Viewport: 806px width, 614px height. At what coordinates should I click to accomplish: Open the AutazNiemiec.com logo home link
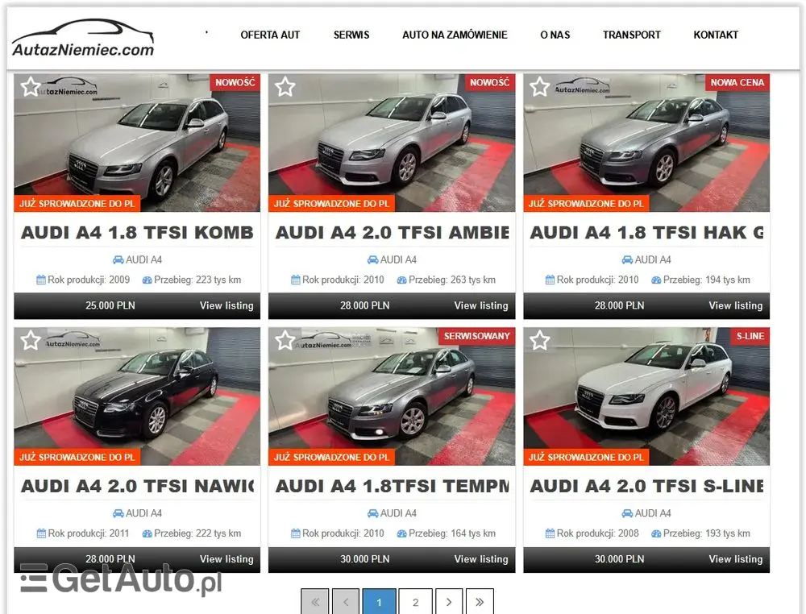[83, 38]
